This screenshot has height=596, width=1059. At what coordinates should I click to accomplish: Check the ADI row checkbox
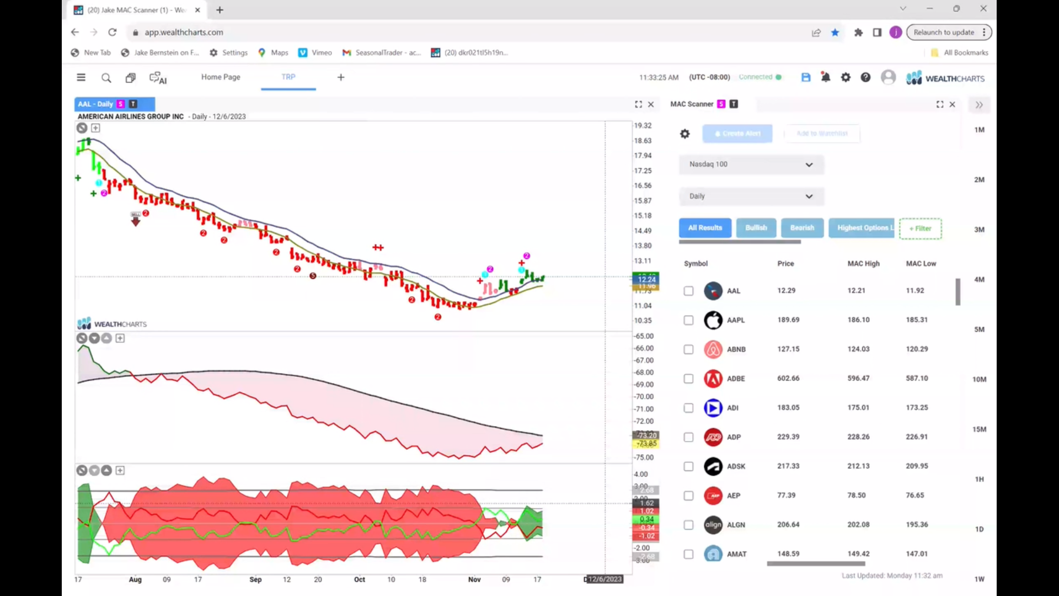[x=688, y=408]
